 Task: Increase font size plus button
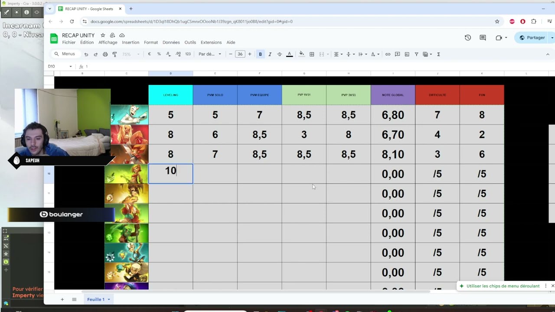pos(249,54)
